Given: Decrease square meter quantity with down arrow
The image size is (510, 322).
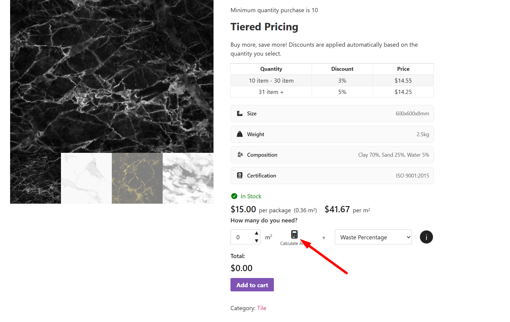Looking at the screenshot, I should (x=256, y=241).
